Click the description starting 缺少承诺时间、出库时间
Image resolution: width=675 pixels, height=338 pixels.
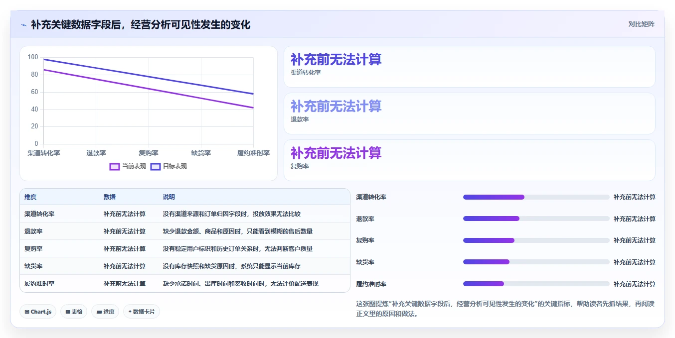pyautogui.click(x=241, y=284)
